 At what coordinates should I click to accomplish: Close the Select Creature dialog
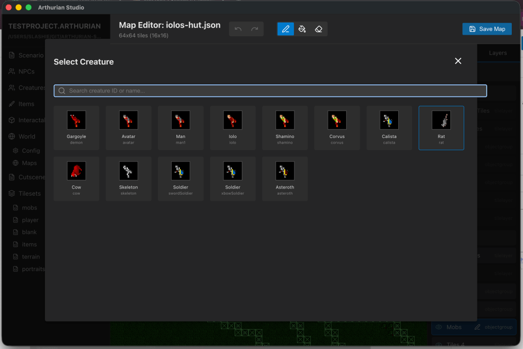[x=458, y=61]
